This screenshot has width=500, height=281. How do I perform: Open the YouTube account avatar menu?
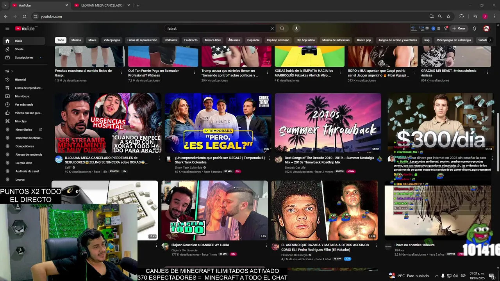pos(486,28)
